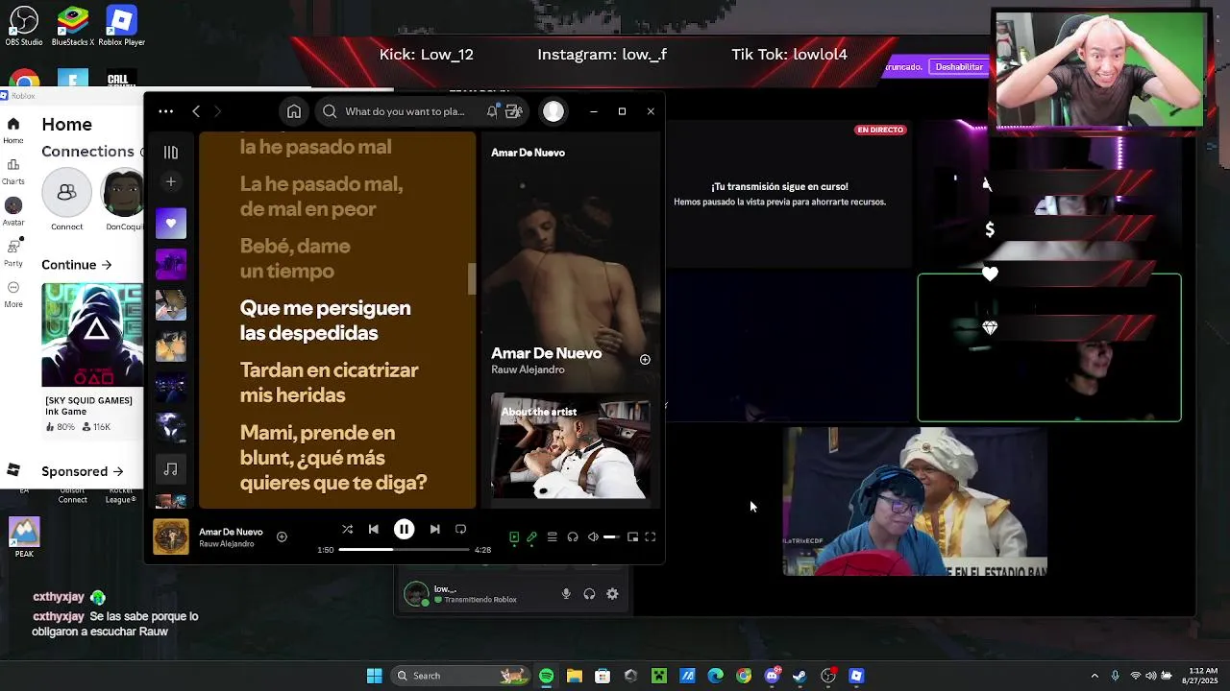
Task: Skip to previous track
Action: click(374, 529)
